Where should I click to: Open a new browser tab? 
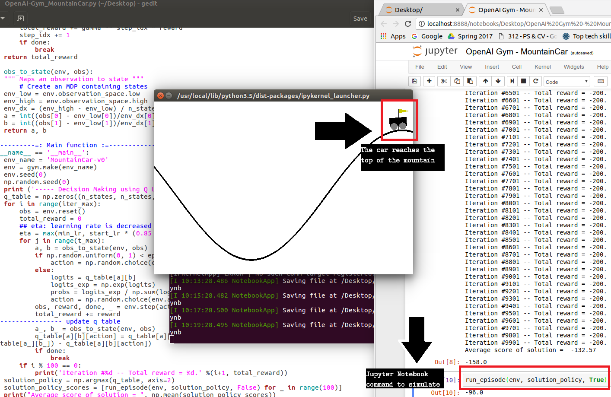click(x=557, y=10)
